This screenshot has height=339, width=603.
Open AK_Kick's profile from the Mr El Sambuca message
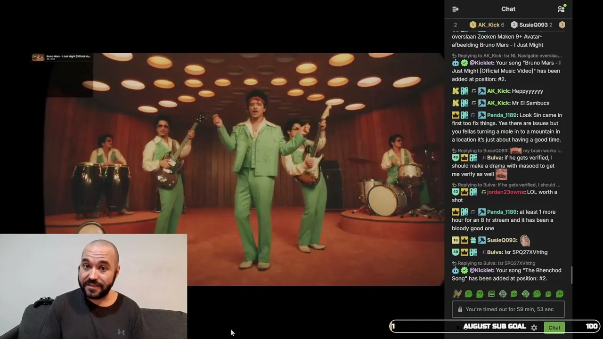[498, 103]
